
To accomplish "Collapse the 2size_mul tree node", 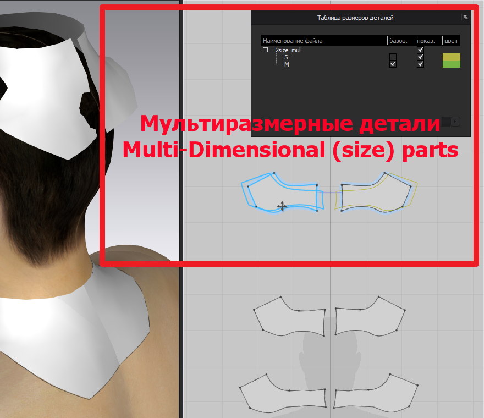I will tap(265, 50).
